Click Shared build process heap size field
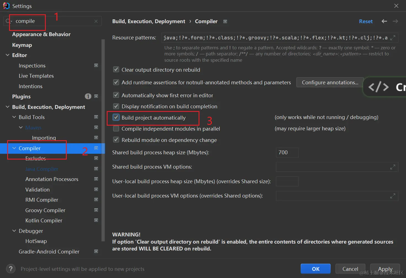Screen dimensions: 406x278 (287, 152)
